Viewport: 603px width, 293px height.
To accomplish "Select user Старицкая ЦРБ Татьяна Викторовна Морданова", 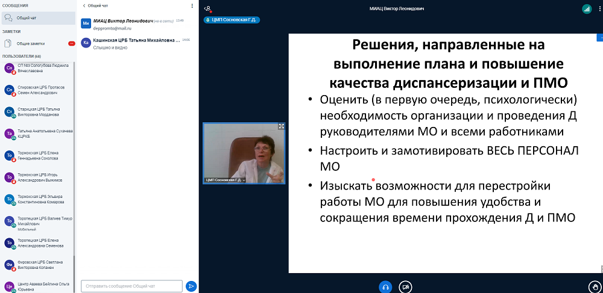I will 41,112.
